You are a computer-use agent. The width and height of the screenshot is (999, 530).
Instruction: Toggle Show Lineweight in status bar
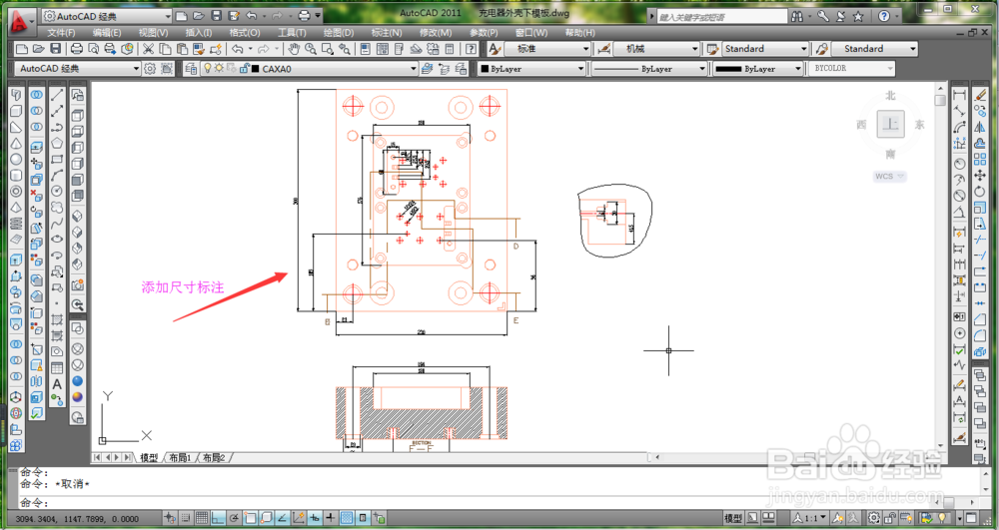(x=331, y=518)
